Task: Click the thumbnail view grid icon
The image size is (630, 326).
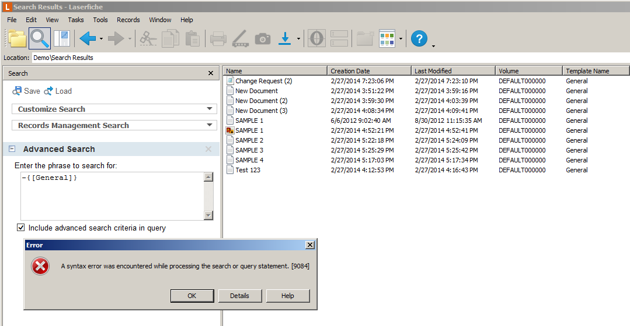Action: (x=387, y=39)
